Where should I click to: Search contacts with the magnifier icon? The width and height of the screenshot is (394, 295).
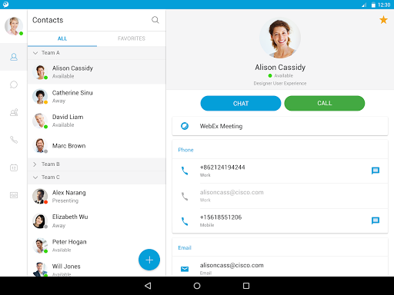point(155,20)
